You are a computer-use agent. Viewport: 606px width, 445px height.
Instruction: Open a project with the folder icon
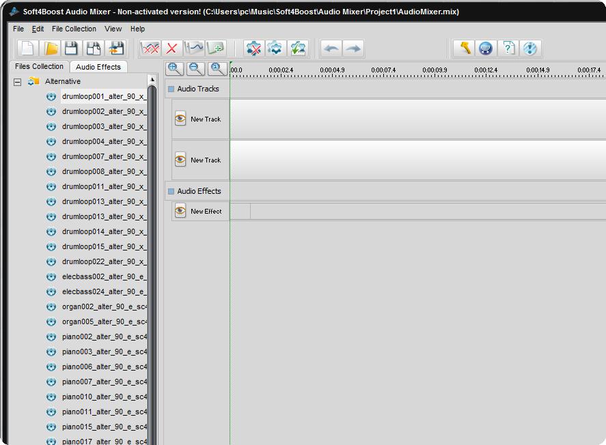[x=51, y=48]
